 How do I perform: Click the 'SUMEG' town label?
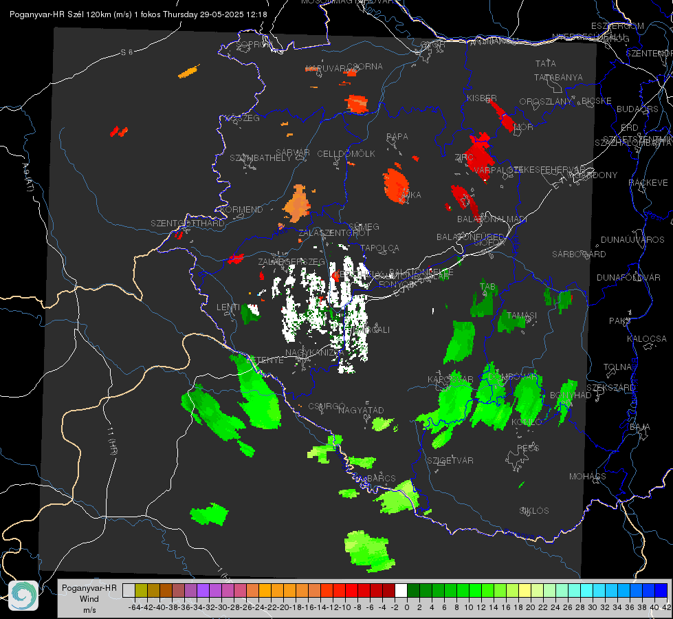click(x=364, y=226)
